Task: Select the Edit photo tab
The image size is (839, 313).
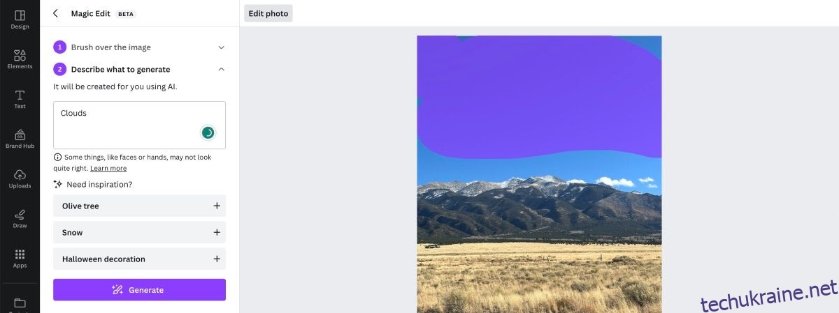Action: coord(268,13)
